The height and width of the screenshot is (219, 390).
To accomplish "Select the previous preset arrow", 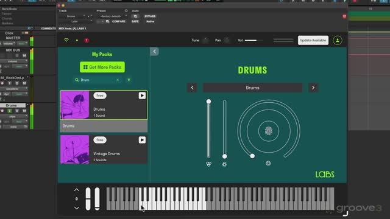I will point(192,88).
